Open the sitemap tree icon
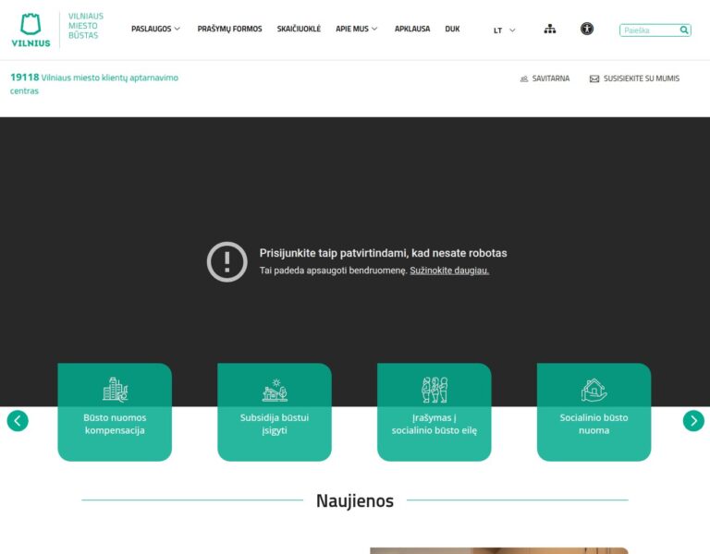 click(x=550, y=30)
